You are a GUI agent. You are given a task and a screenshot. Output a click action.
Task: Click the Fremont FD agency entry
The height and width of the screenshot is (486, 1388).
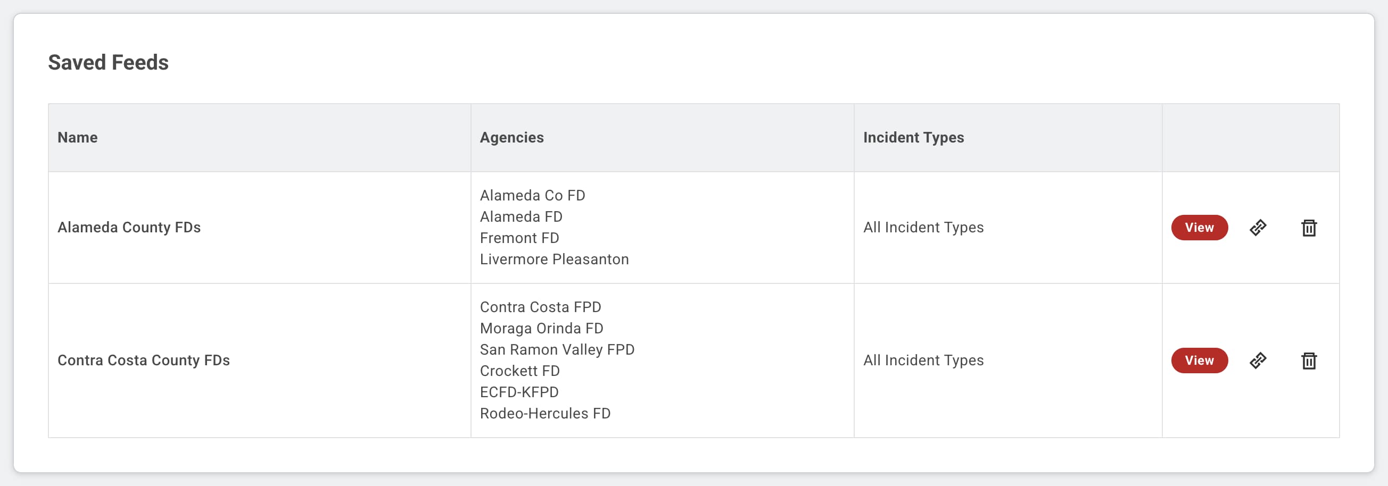[x=519, y=238]
